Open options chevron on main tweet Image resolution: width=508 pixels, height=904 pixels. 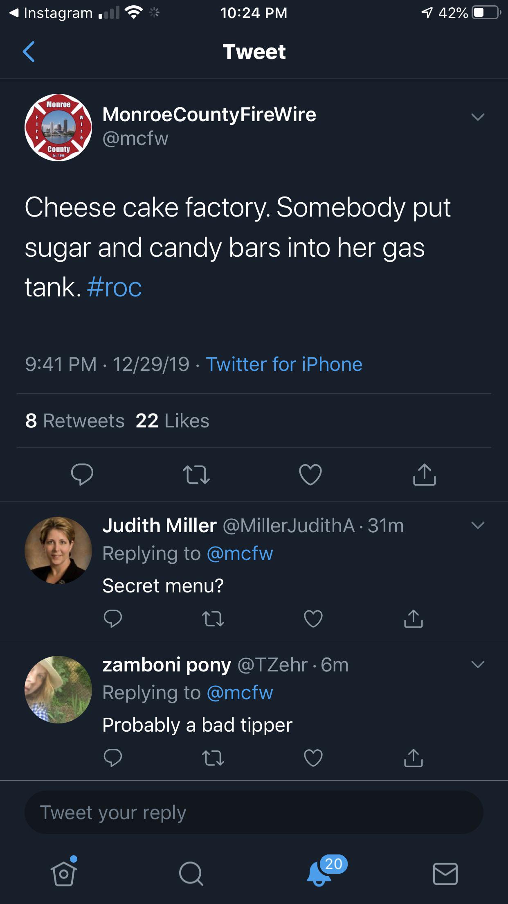pos(478,117)
